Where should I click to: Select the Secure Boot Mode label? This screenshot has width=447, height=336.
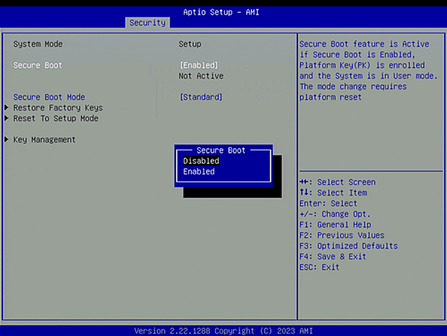tap(49, 97)
